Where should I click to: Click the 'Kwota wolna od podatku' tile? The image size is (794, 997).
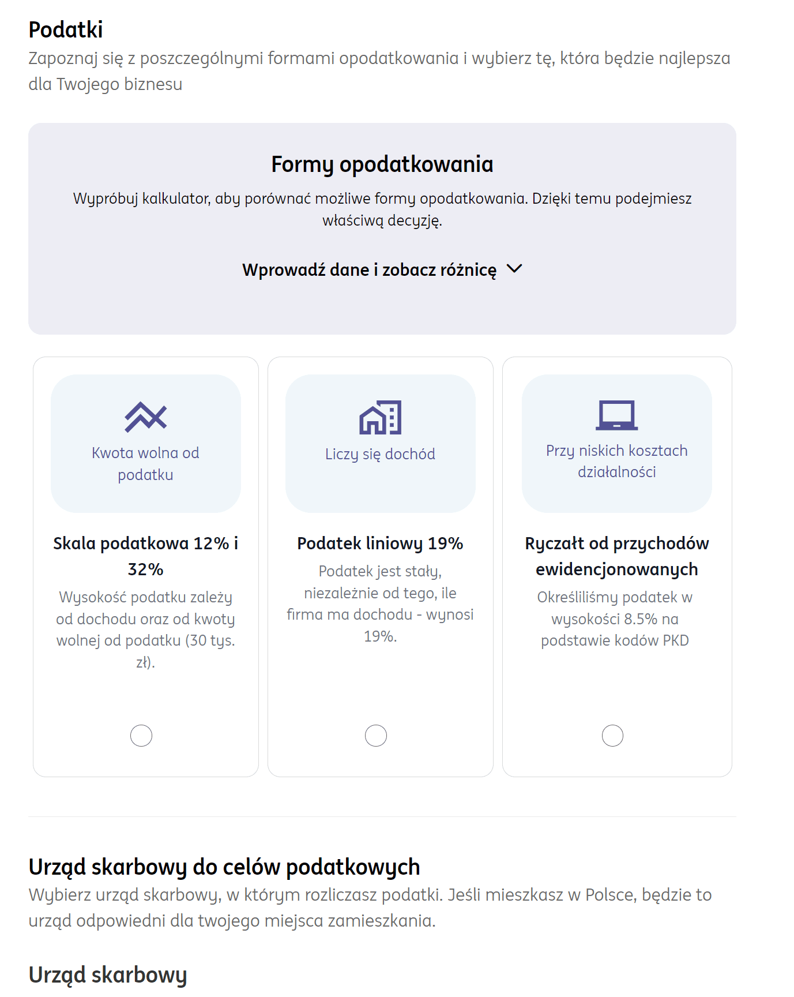146,444
